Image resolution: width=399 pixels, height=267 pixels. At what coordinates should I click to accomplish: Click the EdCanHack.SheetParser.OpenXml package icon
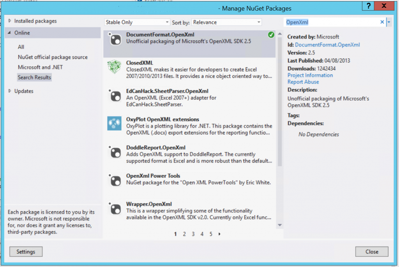point(115,96)
